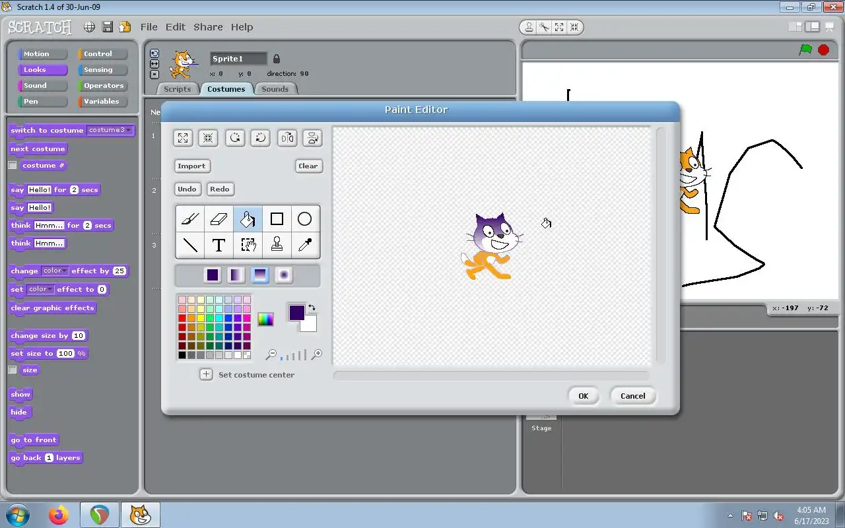This screenshot has height=528, width=845.
Task: Open color dropdown in 'change effect by' block
Action: pyautogui.click(x=55, y=271)
